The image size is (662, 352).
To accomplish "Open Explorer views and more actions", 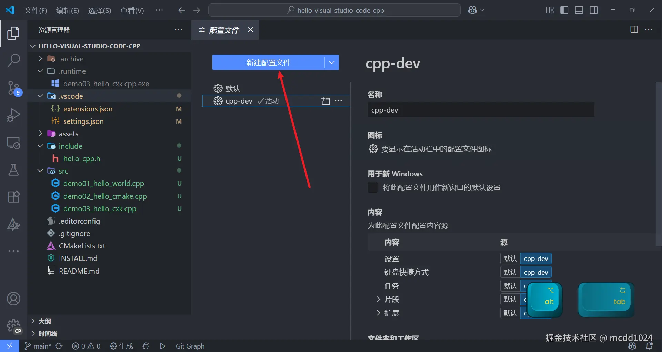I will [x=178, y=30].
